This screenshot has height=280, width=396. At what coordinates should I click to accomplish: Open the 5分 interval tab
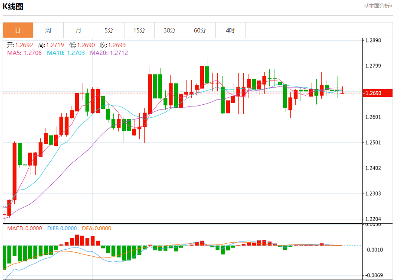coord(109,30)
